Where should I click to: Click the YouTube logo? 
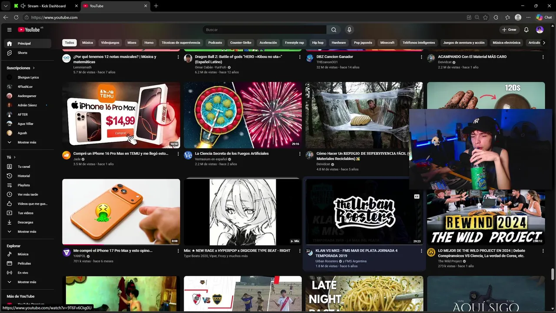(29, 30)
